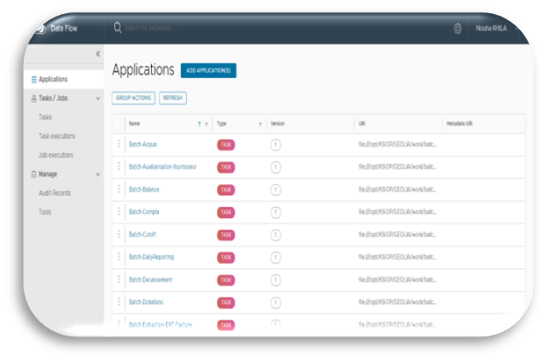
Task: Click the Manage sidebar icon
Action: coord(34,174)
